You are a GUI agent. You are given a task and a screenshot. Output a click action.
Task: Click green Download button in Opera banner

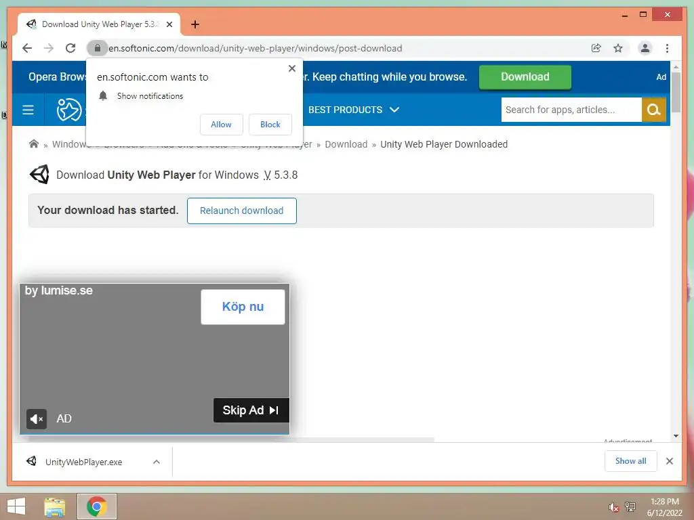click(525, 77)
